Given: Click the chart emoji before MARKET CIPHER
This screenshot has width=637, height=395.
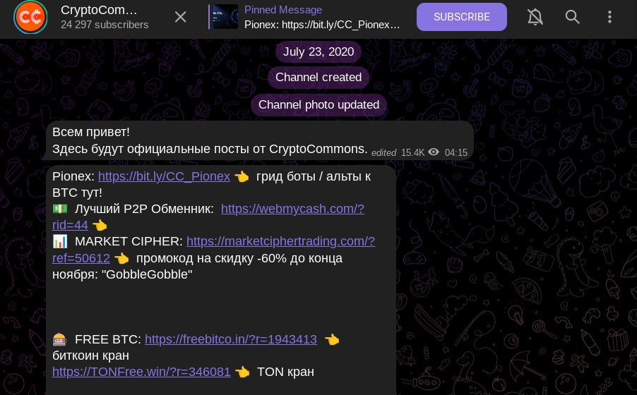Looking at the screenshot, I should [60, 242].
